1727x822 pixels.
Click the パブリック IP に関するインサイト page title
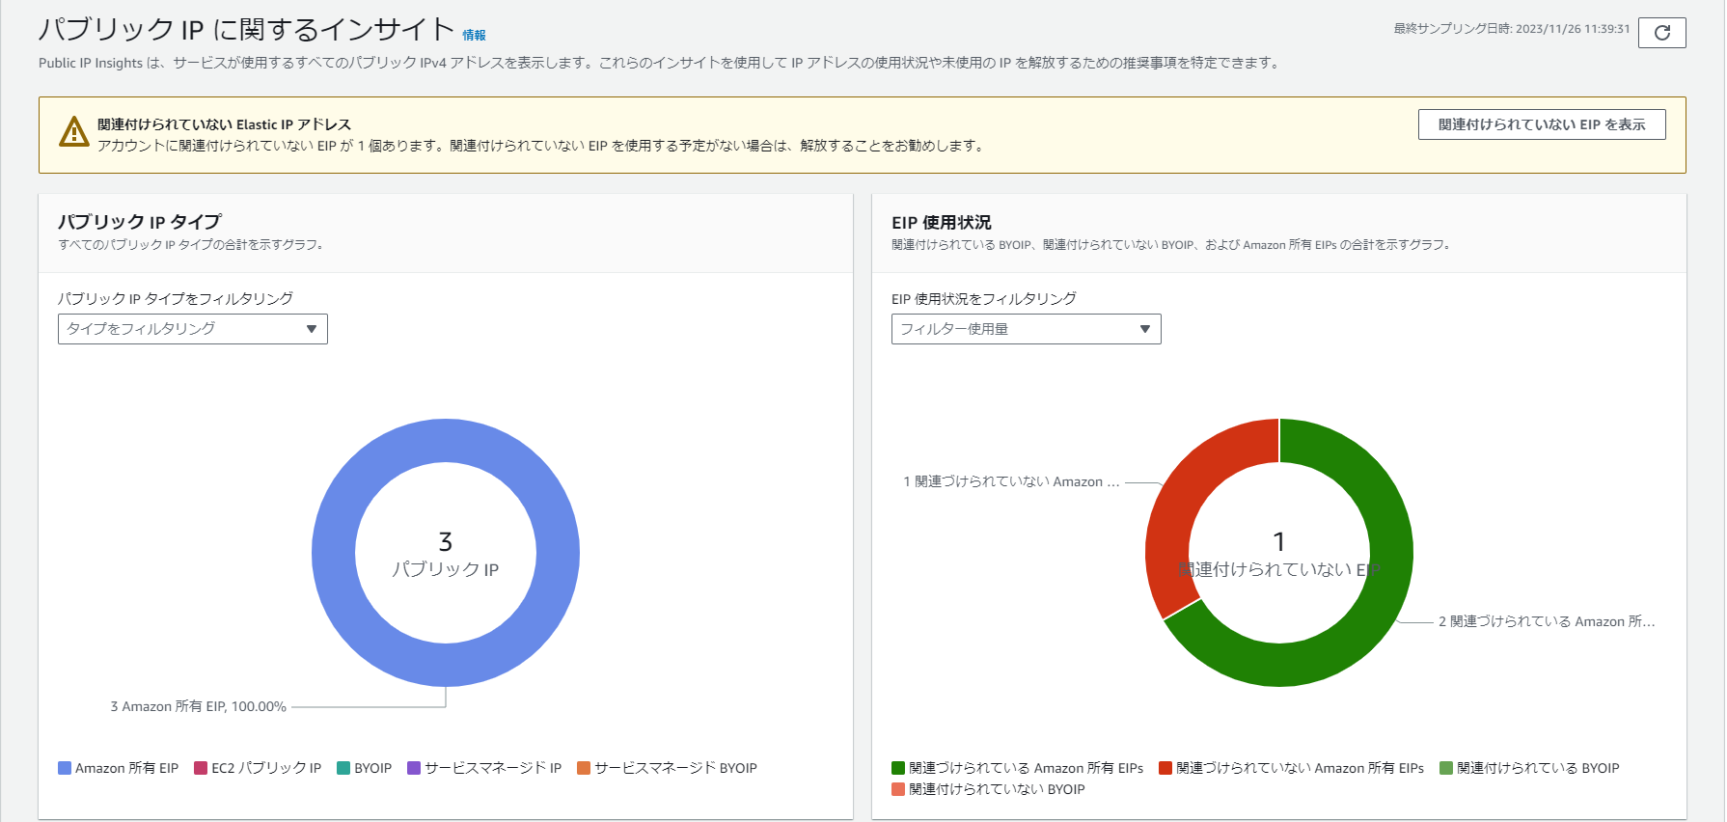pos(247,30)
